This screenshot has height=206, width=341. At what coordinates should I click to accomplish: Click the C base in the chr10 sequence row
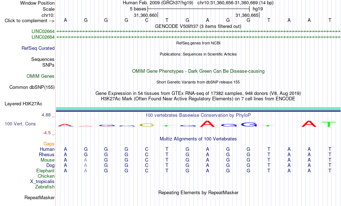point(146,20)
